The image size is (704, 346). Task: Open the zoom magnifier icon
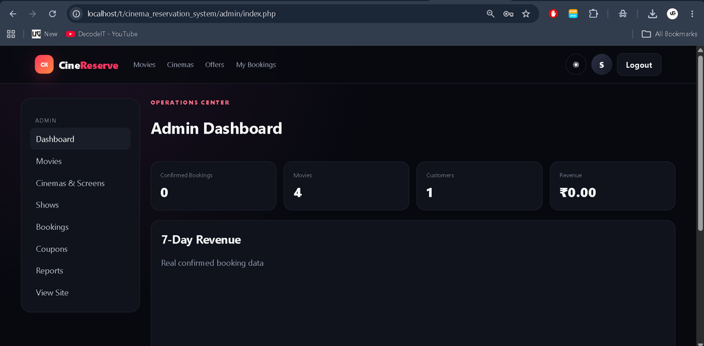coord(490,14)
